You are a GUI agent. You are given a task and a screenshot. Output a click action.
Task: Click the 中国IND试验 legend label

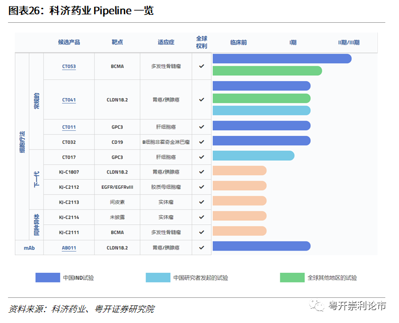[x=78, y=278]
